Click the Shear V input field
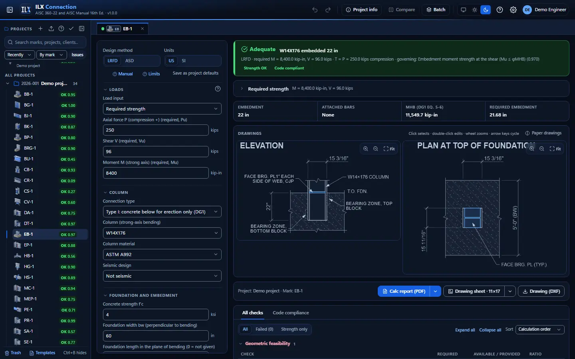The height and width of the screenshot is (359, 575). tap(156, 152)
